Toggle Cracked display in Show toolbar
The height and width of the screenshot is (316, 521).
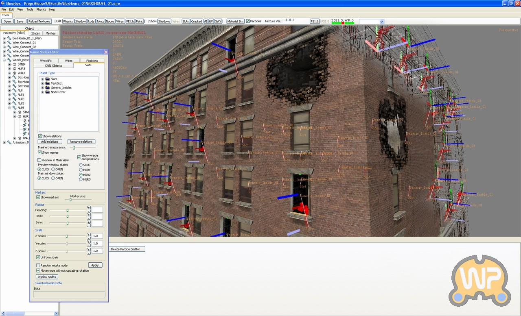click(x=197, y=21)
